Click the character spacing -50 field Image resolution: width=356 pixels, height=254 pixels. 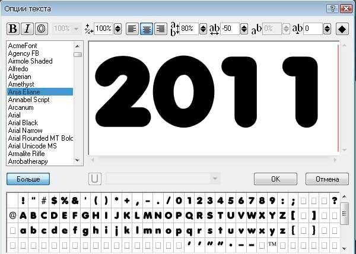(230, 29)
